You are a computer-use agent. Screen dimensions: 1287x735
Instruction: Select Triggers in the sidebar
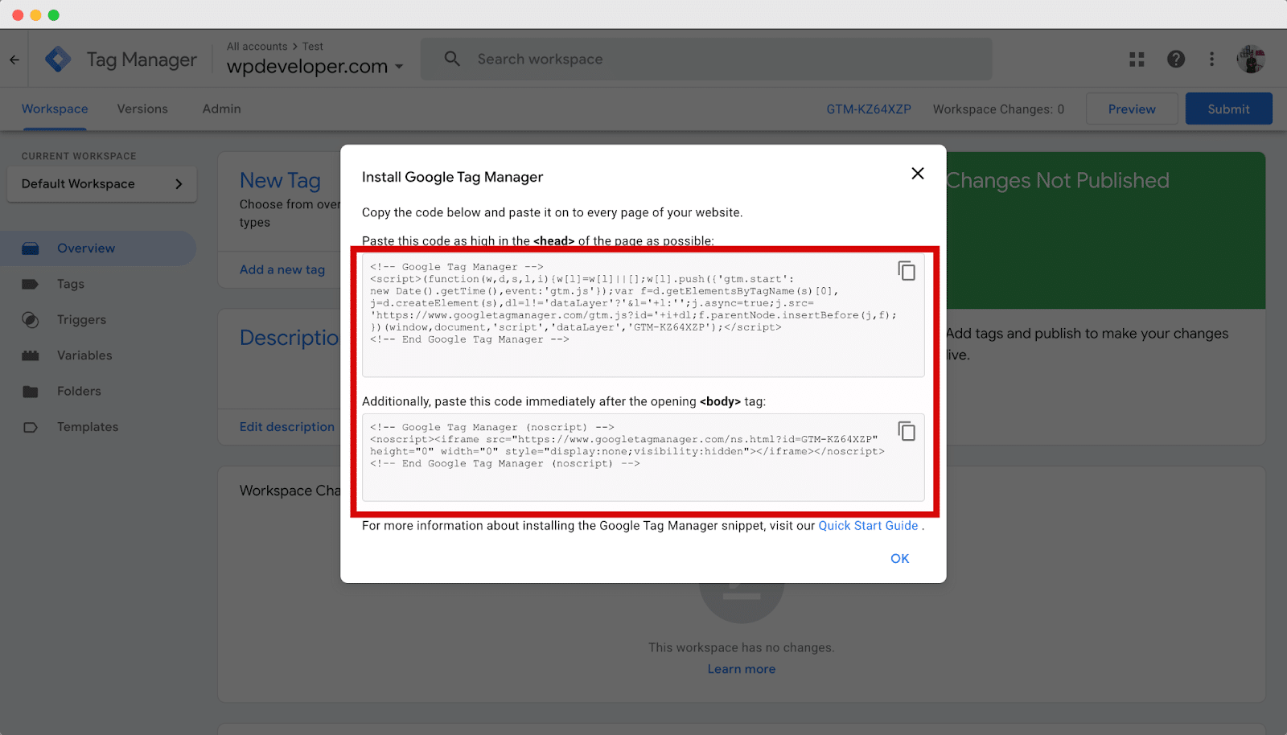click(81, 320)
